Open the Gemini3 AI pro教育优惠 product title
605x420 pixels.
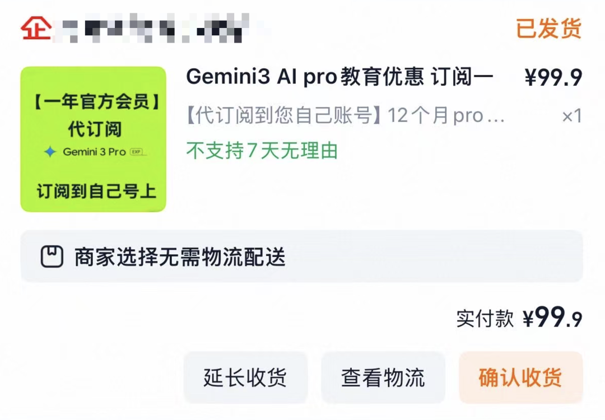tap(339, 77)
